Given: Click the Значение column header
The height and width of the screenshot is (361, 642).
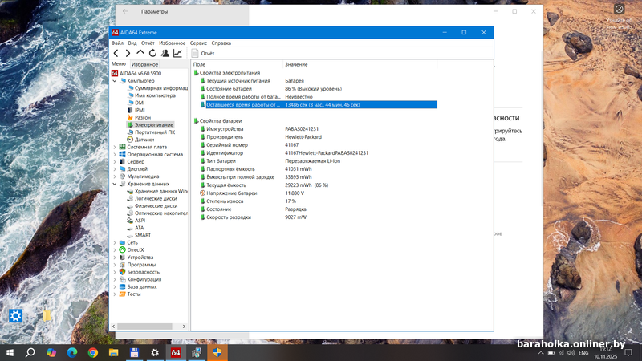Looking at the screenshot, I should click(295, 63).
